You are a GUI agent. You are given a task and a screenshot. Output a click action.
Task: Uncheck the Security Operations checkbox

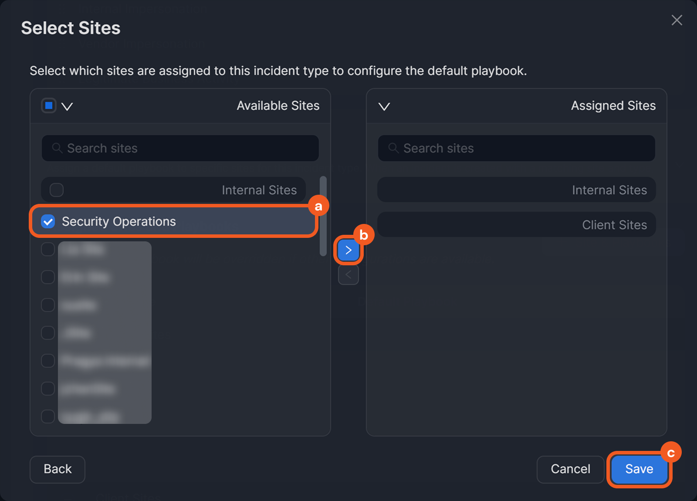(x=48, y=222)
